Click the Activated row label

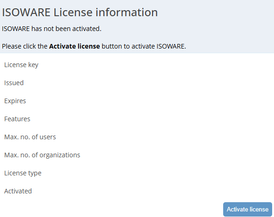[18, 191]
